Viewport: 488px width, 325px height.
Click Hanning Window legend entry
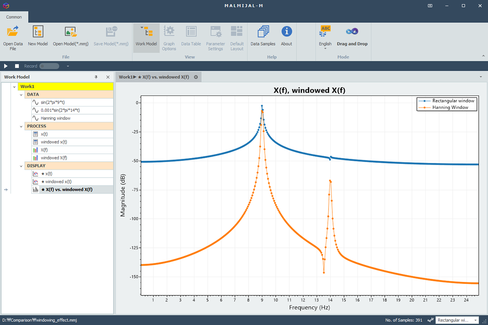[x=444, y=107]
